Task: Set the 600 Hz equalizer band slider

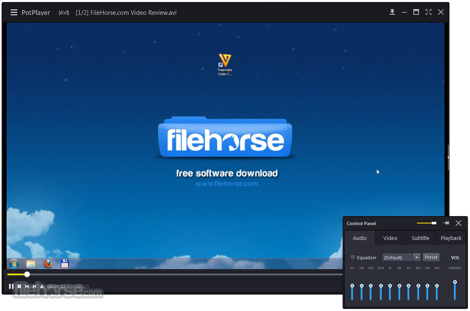Action: tap(381, 286)
